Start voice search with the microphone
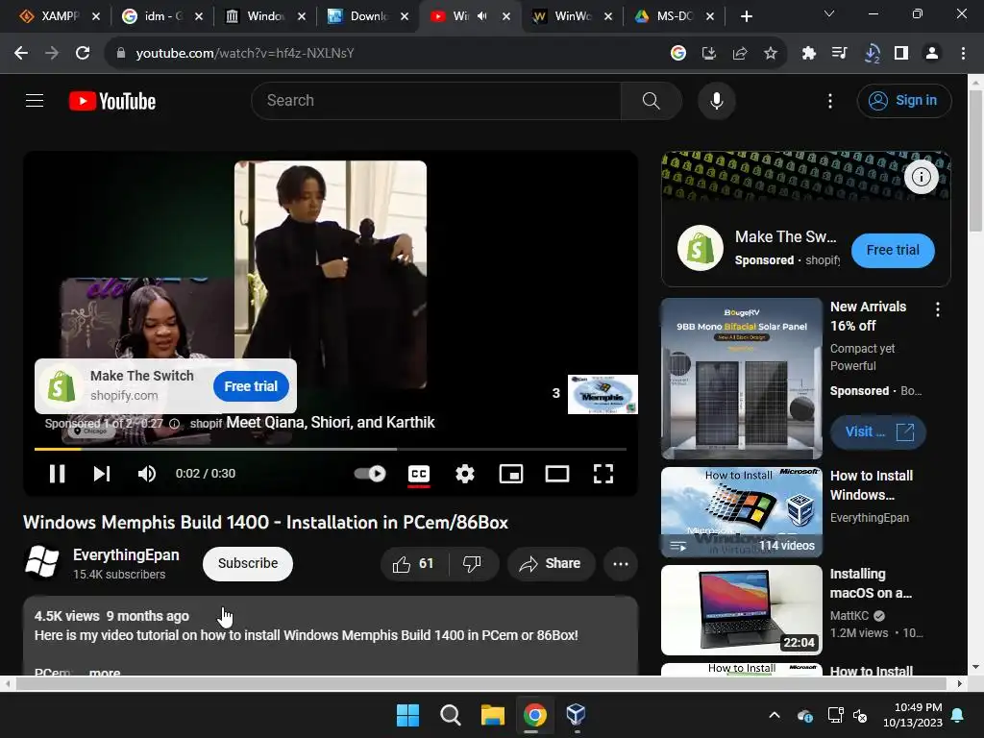984x738 pixels. [x=716, y=100]
